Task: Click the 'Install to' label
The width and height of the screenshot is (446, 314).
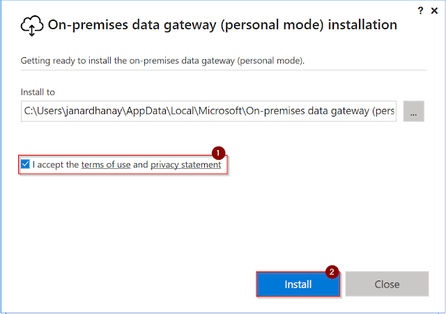Action: (x=38, y=91)
